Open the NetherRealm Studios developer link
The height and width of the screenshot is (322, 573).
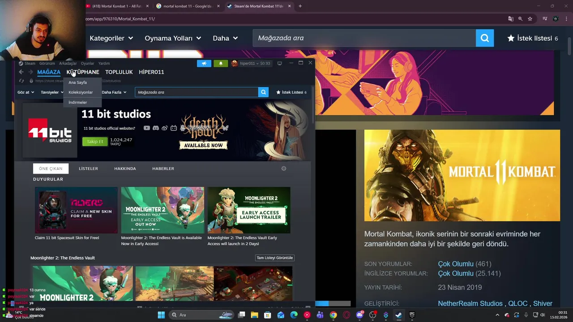(x=470, y=304)
